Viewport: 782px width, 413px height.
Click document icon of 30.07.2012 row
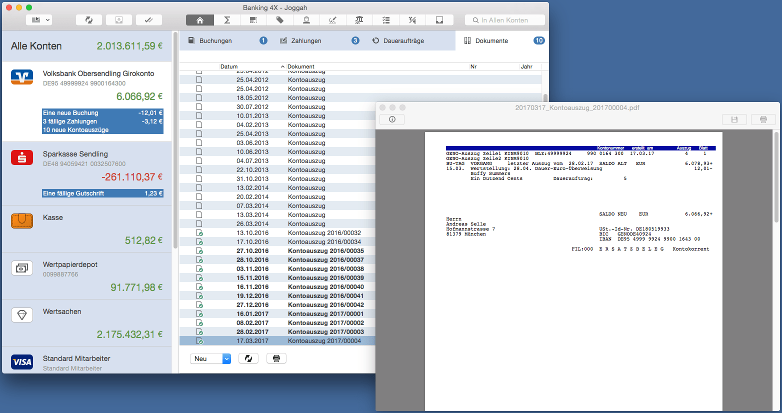199,107
